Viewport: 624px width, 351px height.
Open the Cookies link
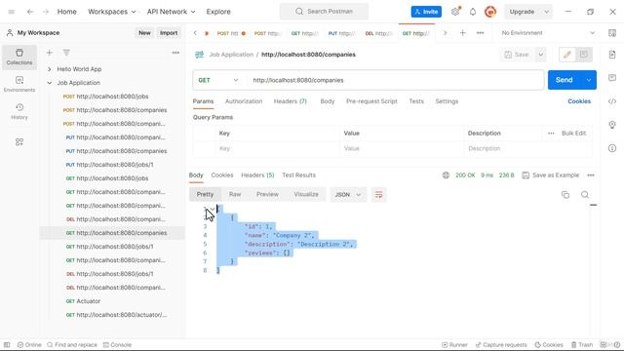579,101
